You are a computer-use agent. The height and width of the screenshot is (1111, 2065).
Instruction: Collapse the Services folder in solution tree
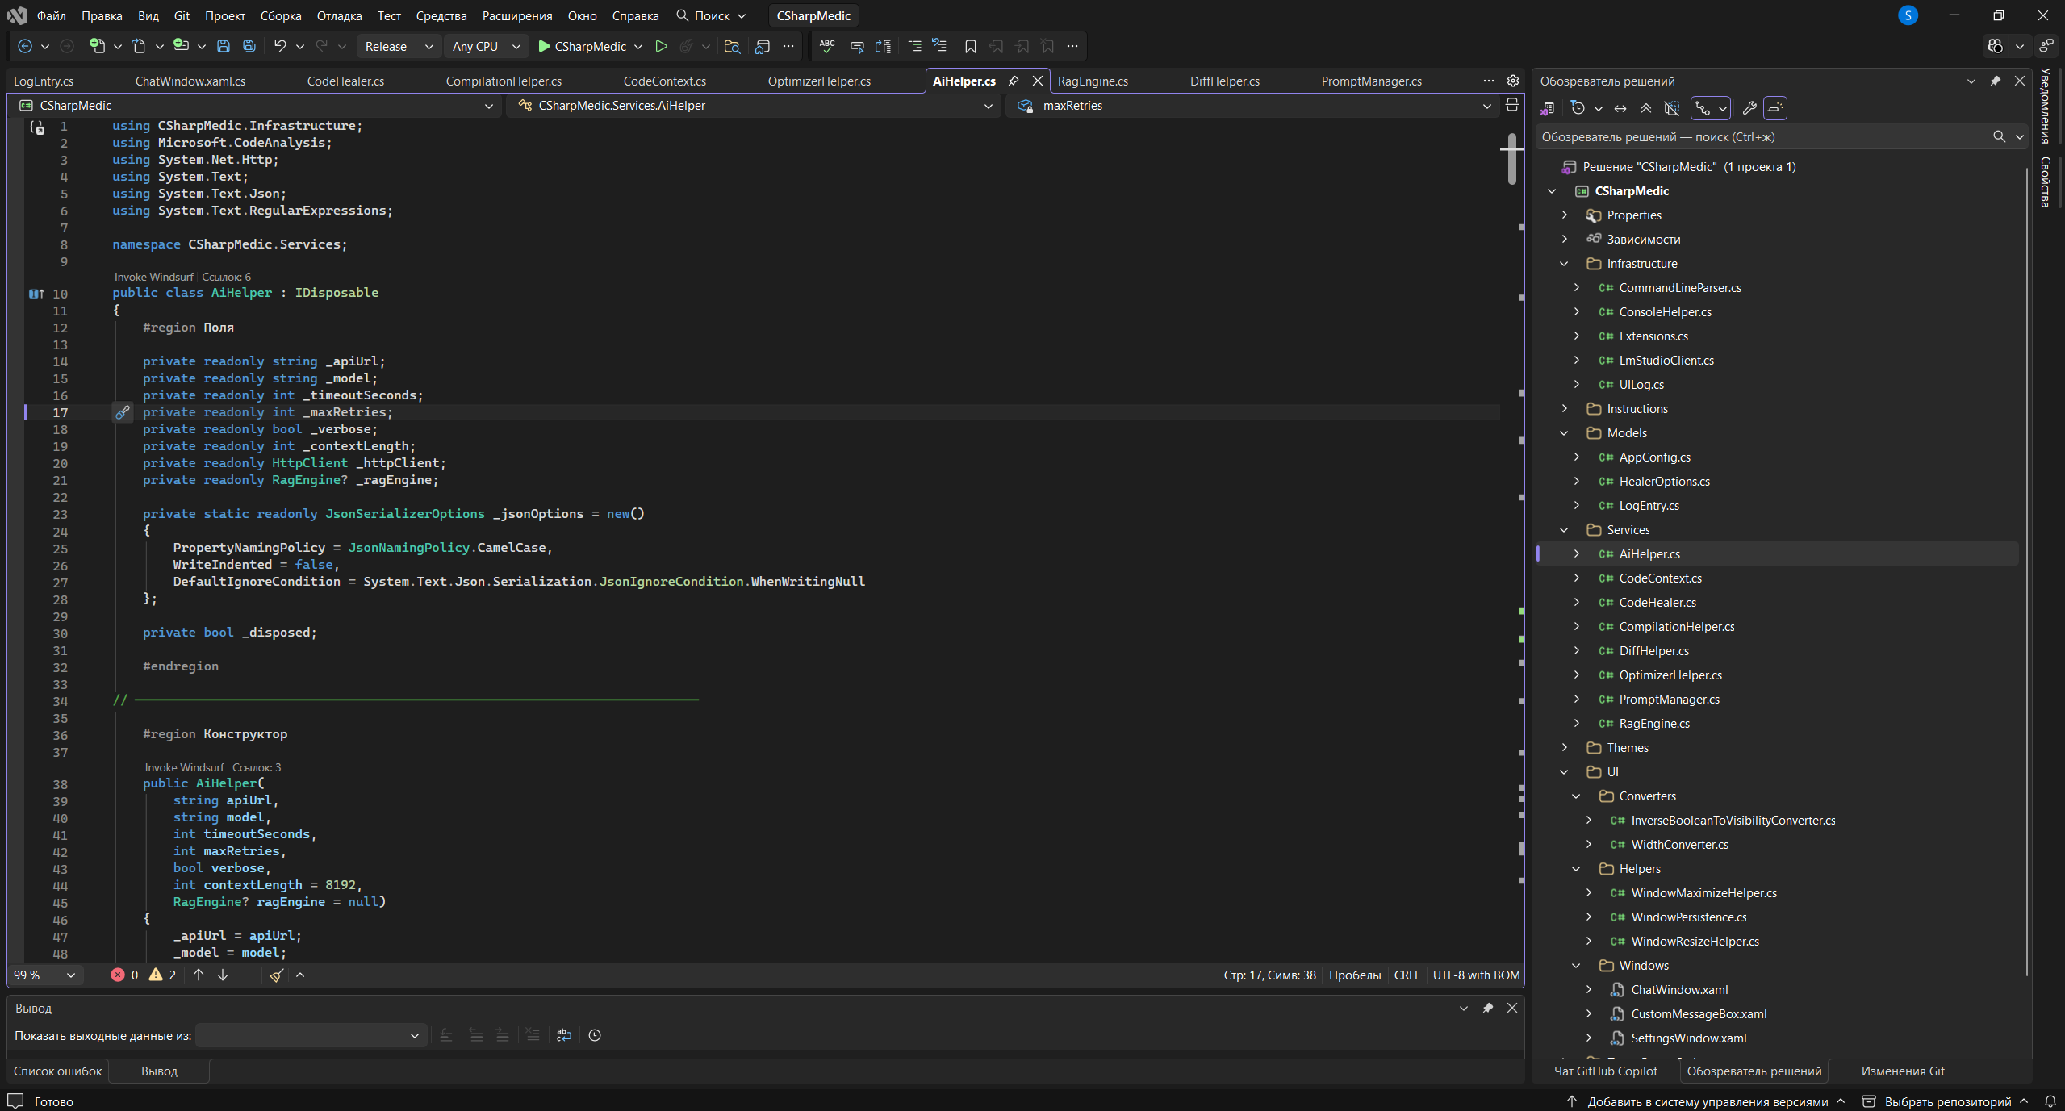pos(1564,529)
